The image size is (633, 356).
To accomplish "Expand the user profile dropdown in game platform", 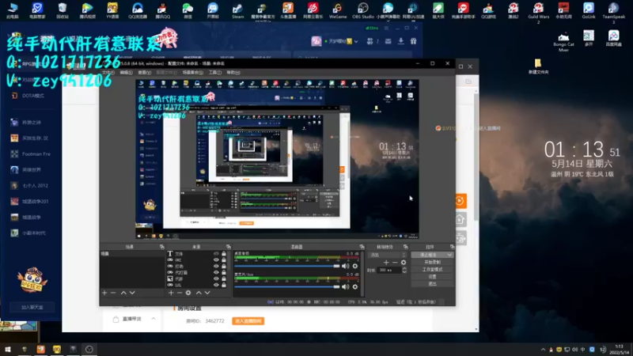I will point(356,41).
